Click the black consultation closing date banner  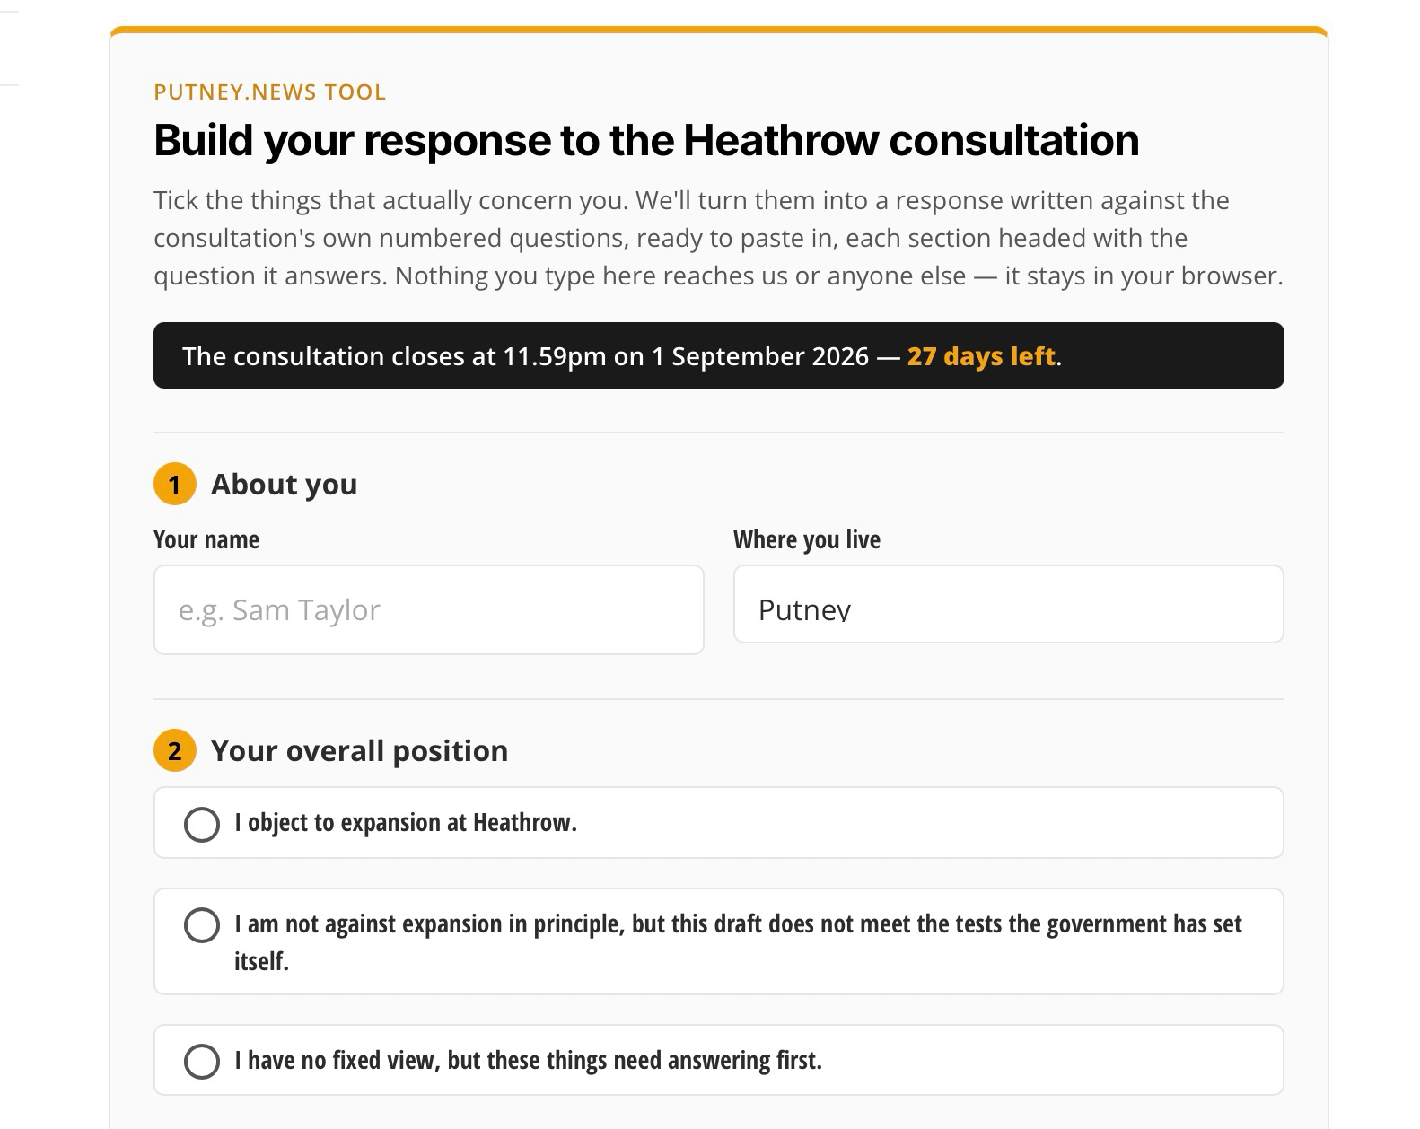[719, 355]
